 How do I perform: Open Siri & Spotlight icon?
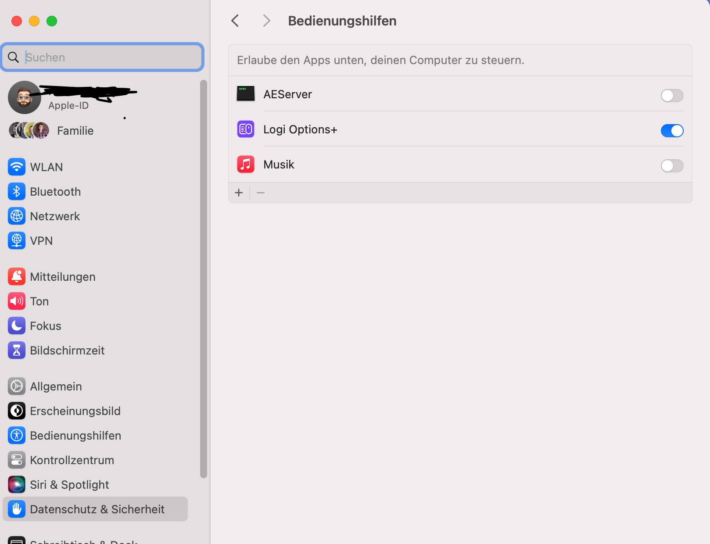pos(17,485)
